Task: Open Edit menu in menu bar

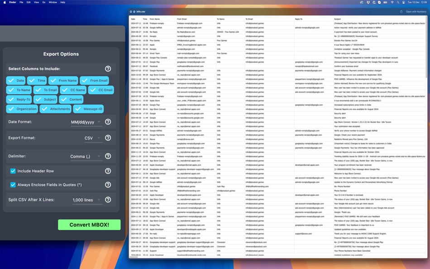Action: point(29,2)
